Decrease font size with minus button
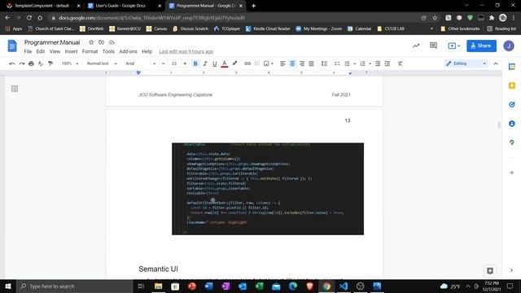The image size is (521, 293). point(163,63)
